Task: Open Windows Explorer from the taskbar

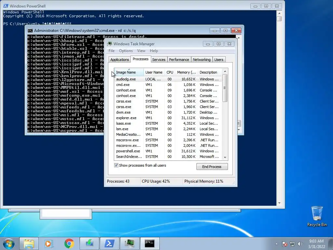Action: [x=29, y=243]
